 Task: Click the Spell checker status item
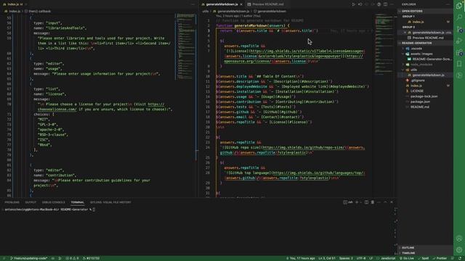coord(423,258)
